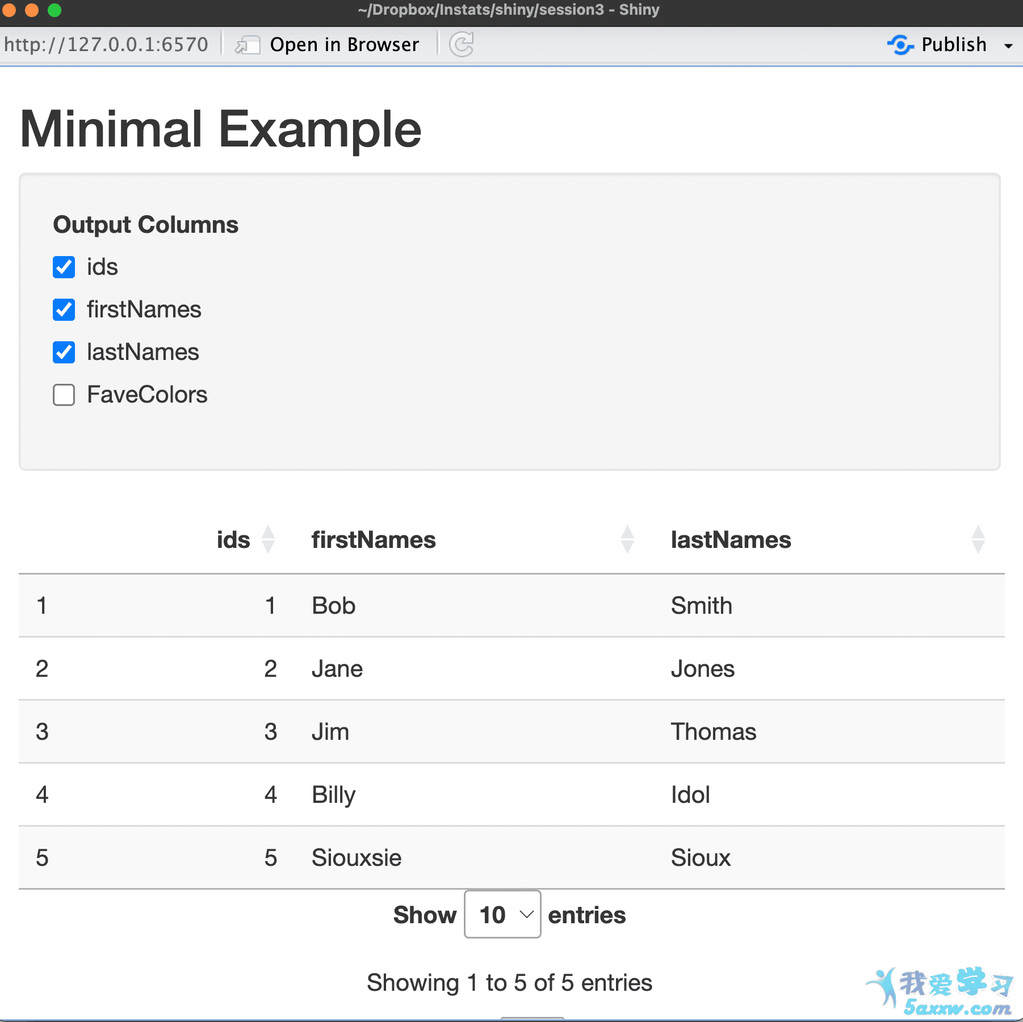Sort table by firstNames column arrows
1023x1022 pixels.
pos(627,539)
